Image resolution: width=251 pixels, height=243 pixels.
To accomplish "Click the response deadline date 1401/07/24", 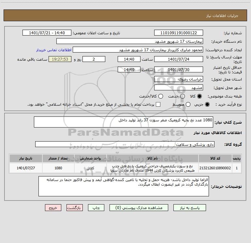I will tap(179, 59).
